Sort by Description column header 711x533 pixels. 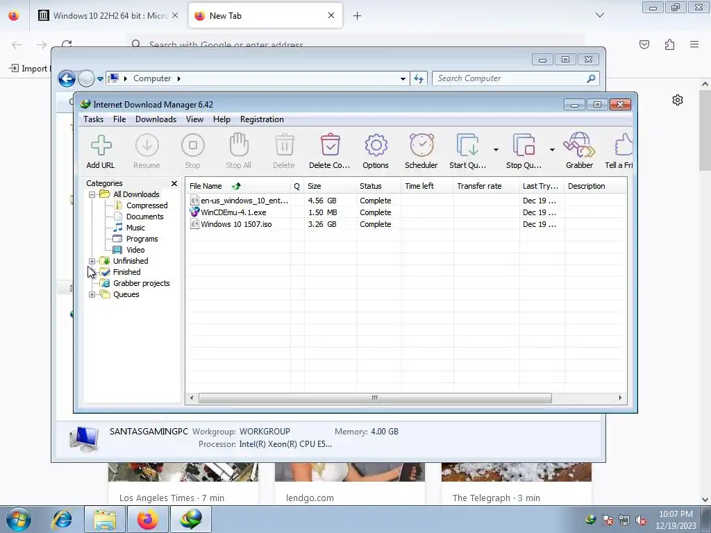(x=595, y=186)
